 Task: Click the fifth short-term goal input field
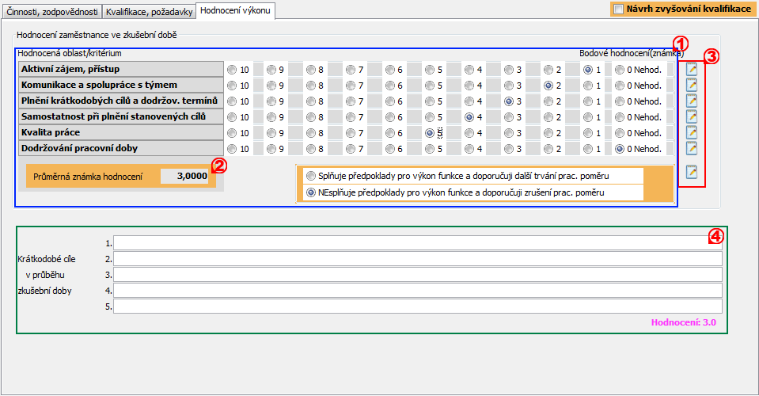tap(417, 306)
